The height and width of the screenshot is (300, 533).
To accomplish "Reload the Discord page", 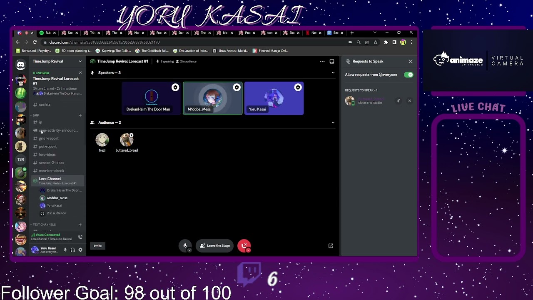I will point(35,42).
